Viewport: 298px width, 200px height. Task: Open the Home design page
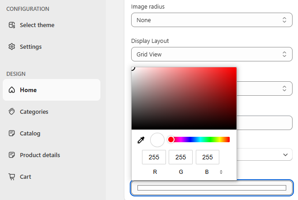point(52,90)
